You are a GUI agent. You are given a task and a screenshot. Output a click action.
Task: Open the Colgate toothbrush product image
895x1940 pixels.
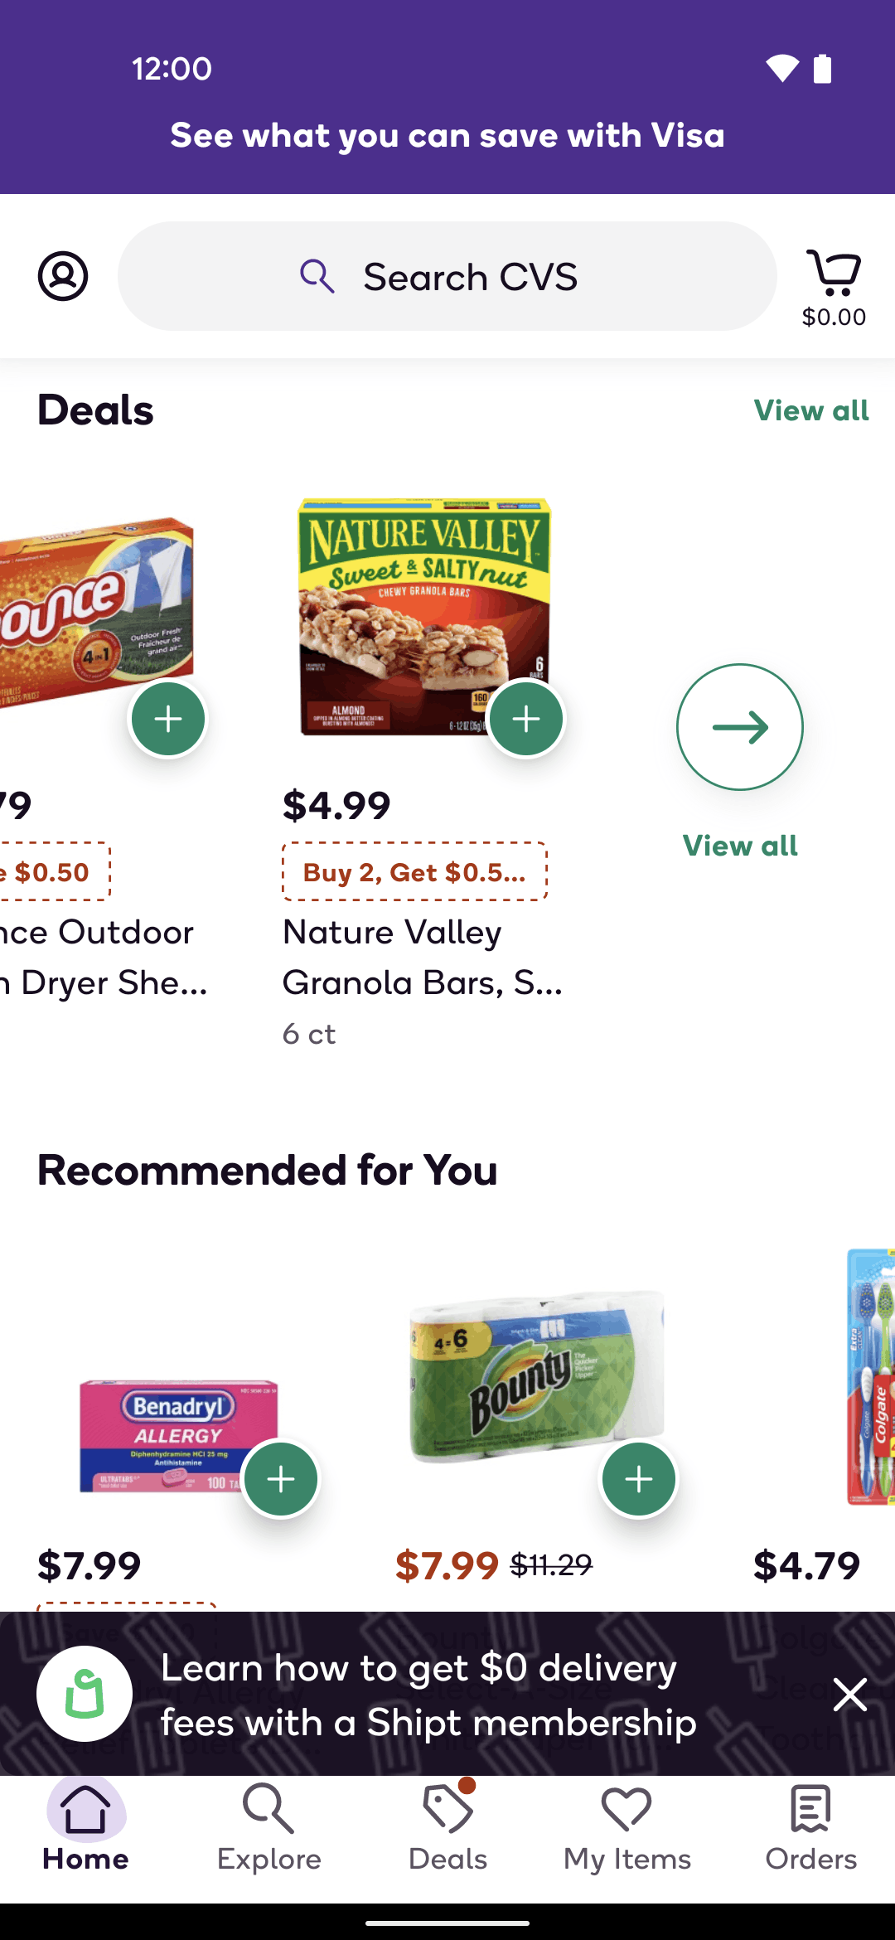[870, 1376]
